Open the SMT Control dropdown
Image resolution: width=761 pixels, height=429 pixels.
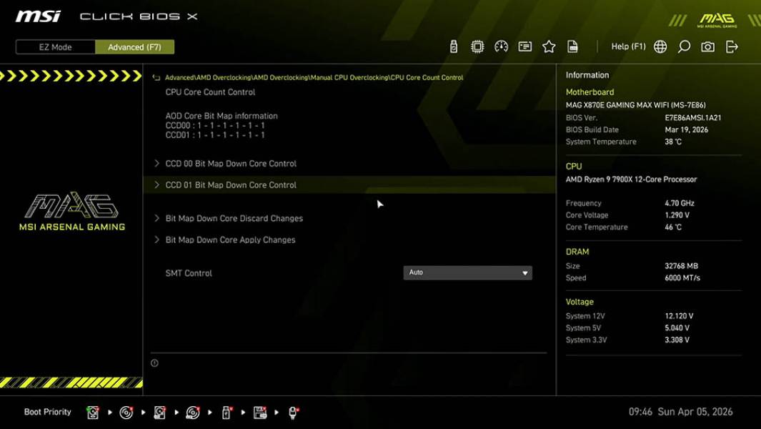(468, 272)
